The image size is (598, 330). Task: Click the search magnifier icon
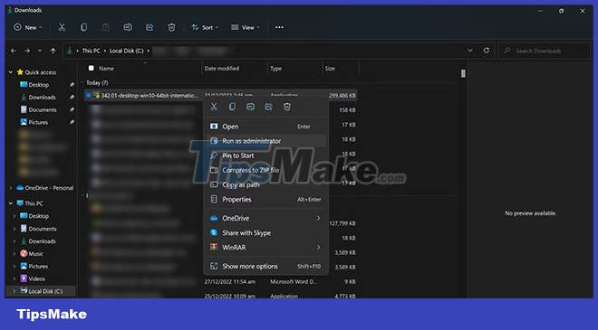pos(506,51)
